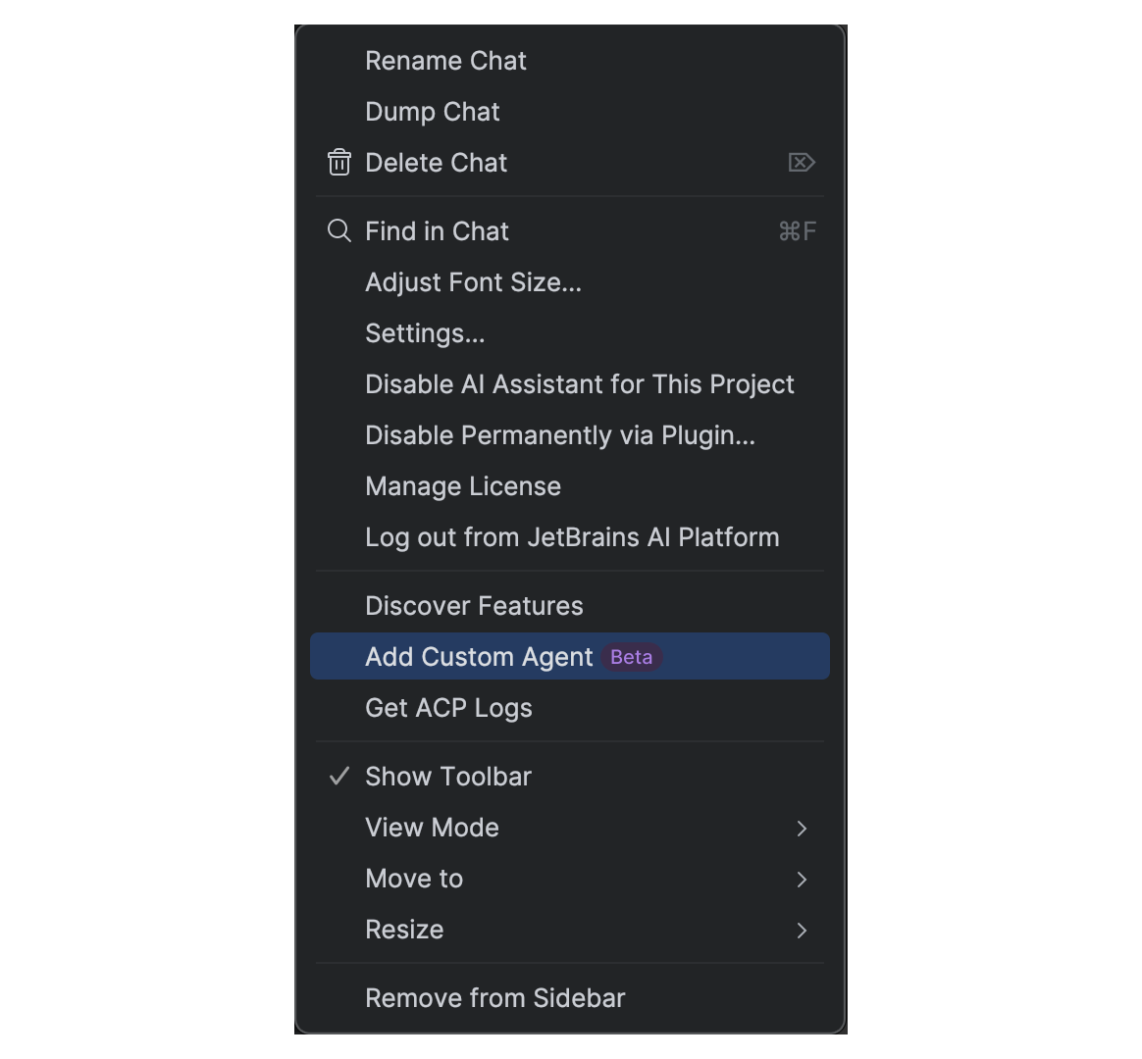Select Rename Chat
Viewport: 1142px width, 1059px height.
point(445,61)
